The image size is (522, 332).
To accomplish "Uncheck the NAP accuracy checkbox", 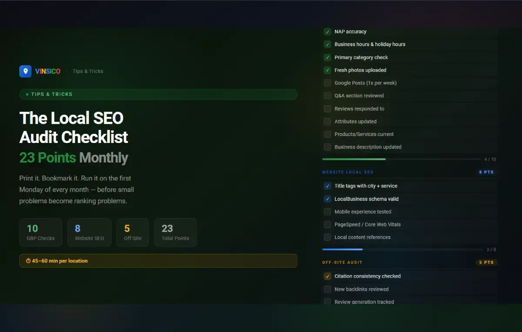I will click(x=328, y=32).
